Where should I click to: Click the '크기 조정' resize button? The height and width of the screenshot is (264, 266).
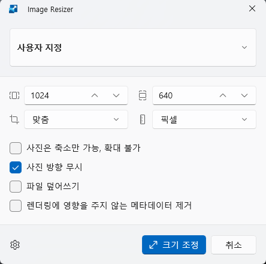pos(174,245)
